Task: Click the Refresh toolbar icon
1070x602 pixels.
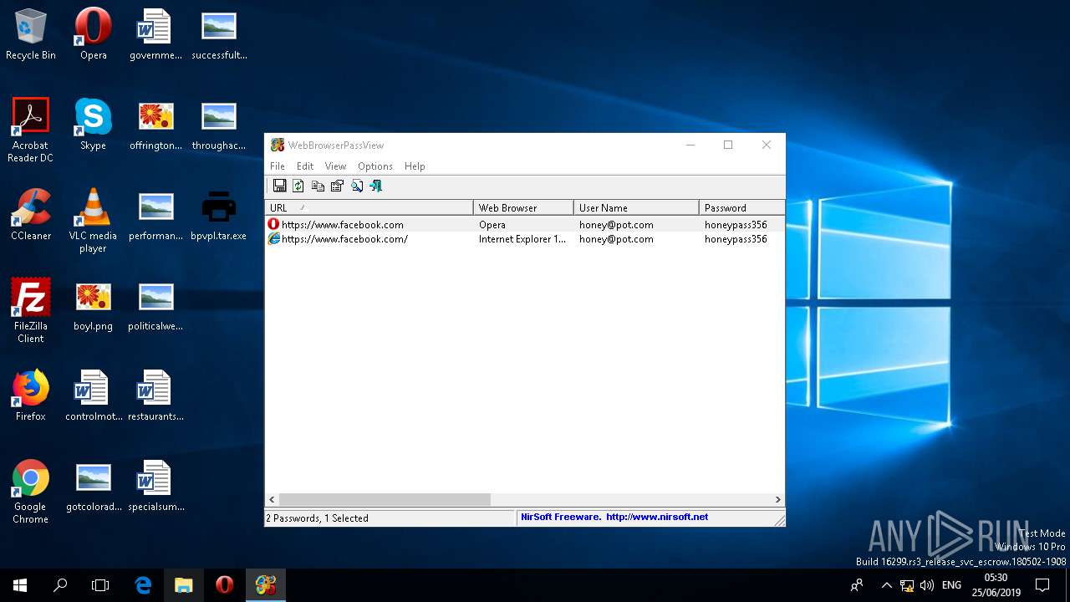Action: coord(298,186)
